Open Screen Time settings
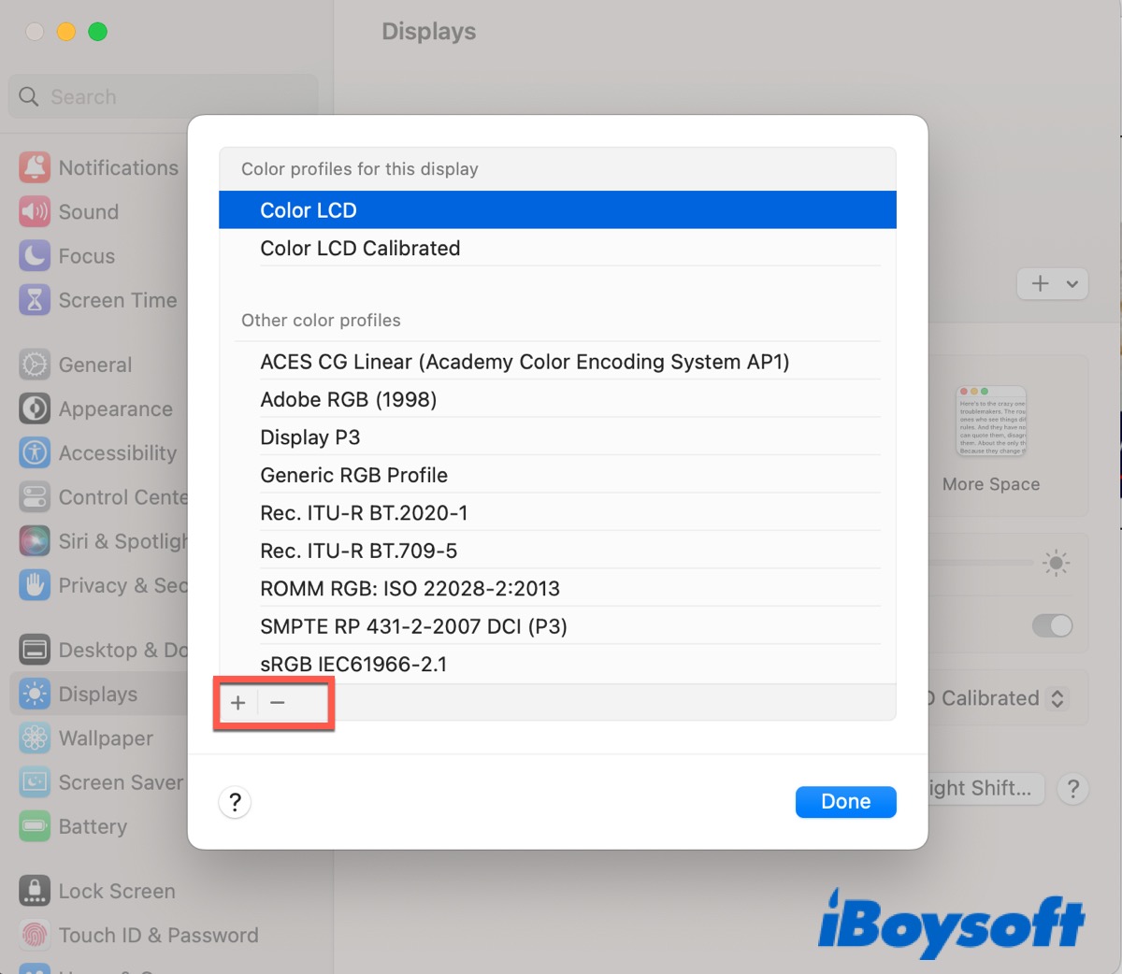 pyautogui.click(x=117, y=300)
